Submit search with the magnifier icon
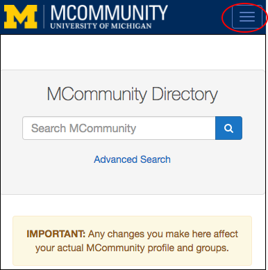268x270 pixels. pyautogui.click(x=228, y=128)
